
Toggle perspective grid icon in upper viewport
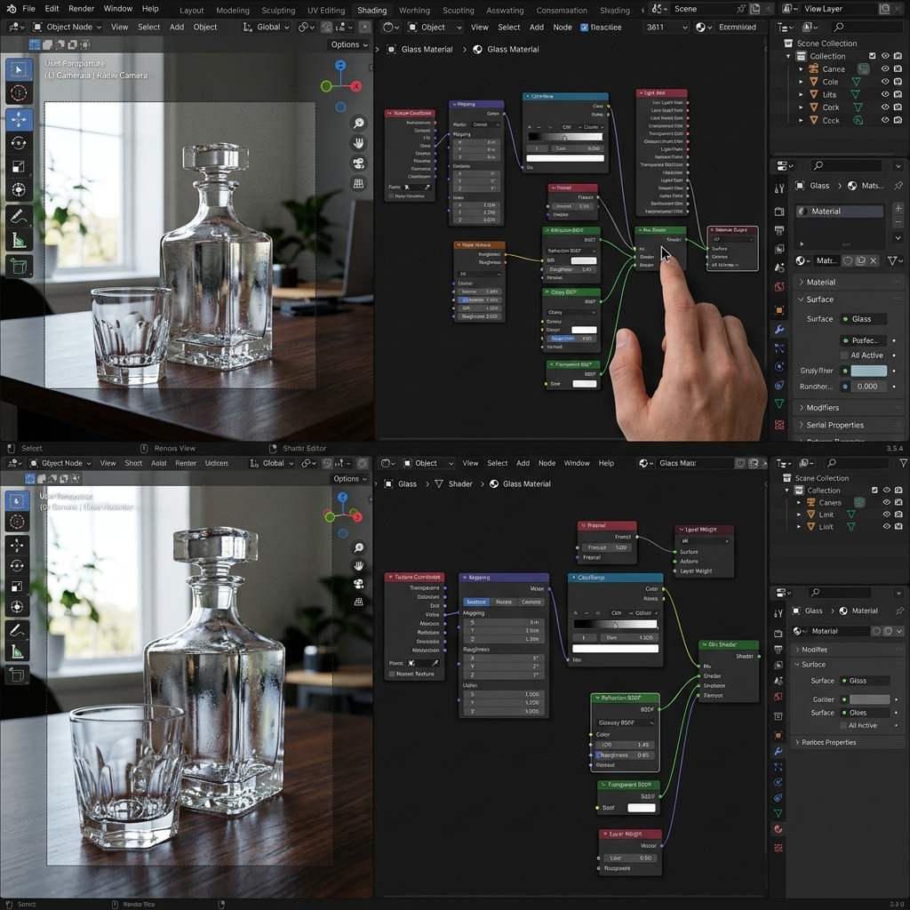tap(359, 183)
